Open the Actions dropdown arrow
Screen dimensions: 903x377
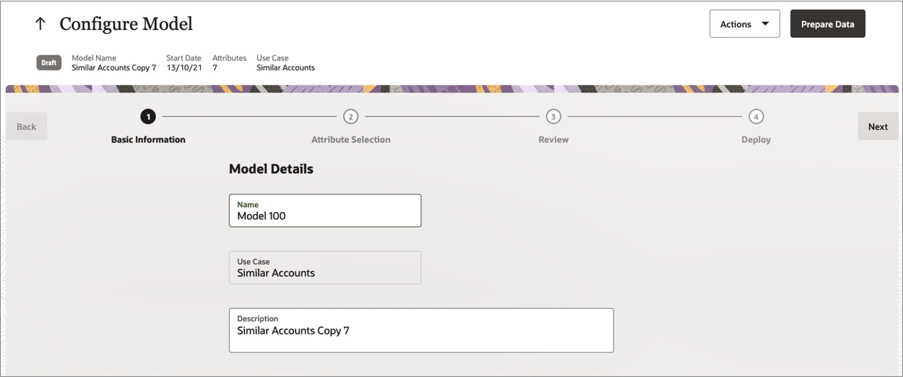click(766, 23)
